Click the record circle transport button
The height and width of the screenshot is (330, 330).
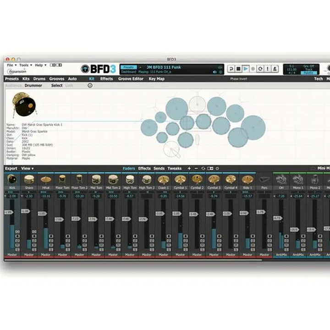253,69
